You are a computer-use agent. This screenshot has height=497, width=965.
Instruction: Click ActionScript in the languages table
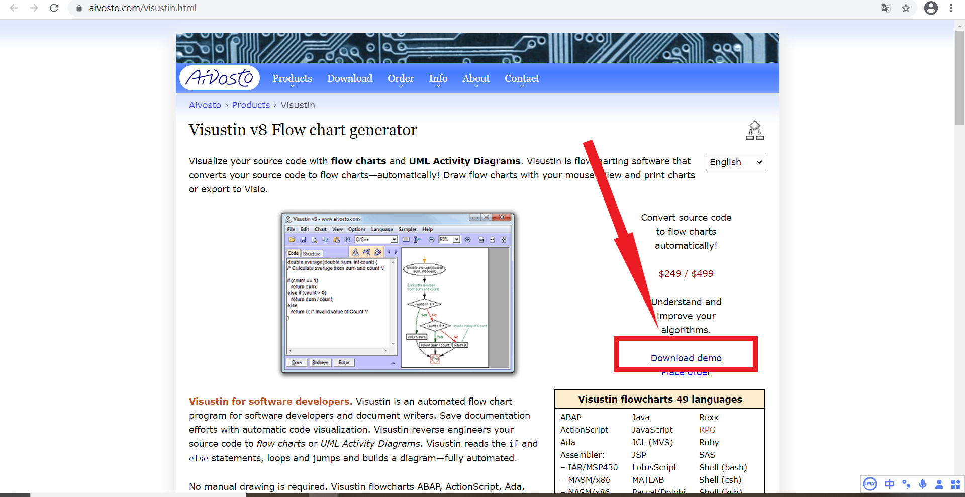tap(584, 430)
